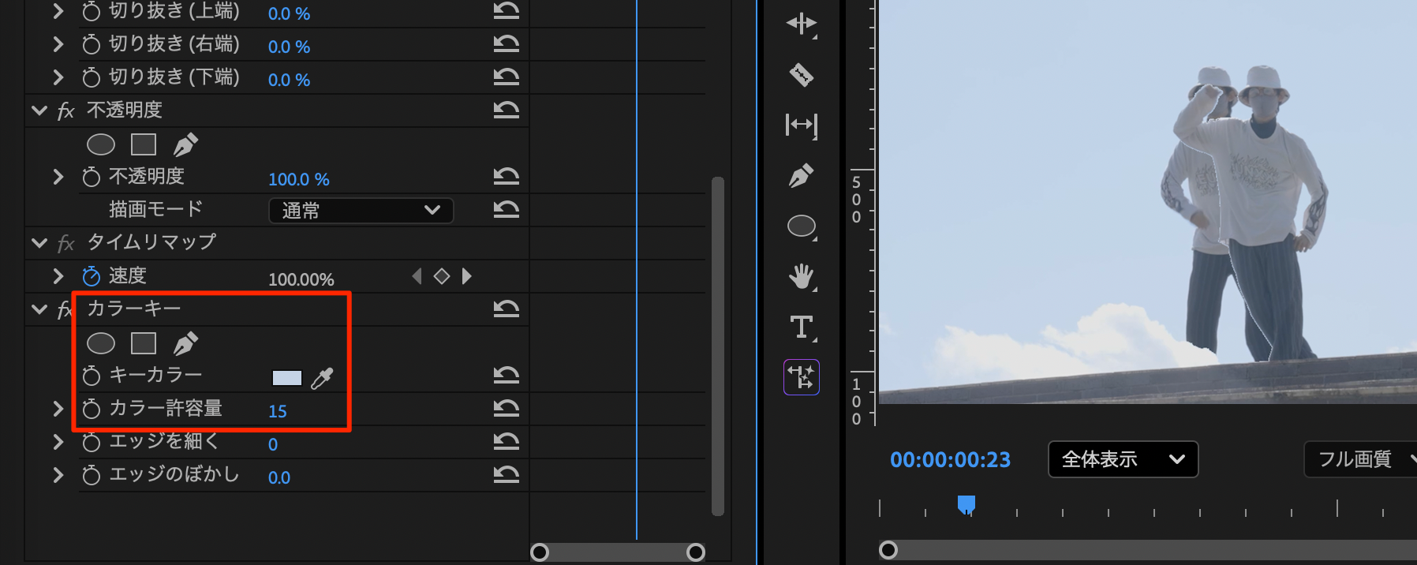Collapse the タイムリマップ effect section
This screenshot has height=565, width=1417.
39,243
